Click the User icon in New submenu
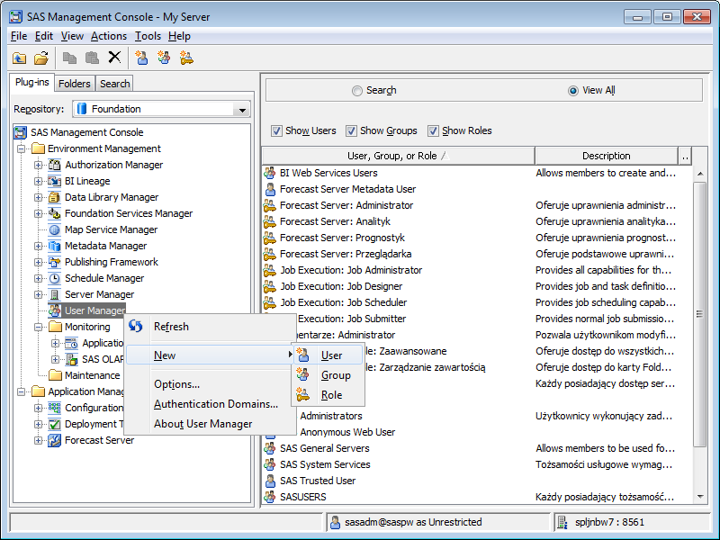720x540 pixels. (303, 355)
